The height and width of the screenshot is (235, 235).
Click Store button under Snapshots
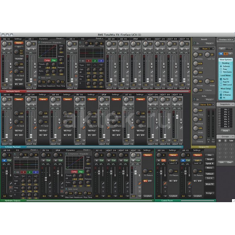click(225, 131)
